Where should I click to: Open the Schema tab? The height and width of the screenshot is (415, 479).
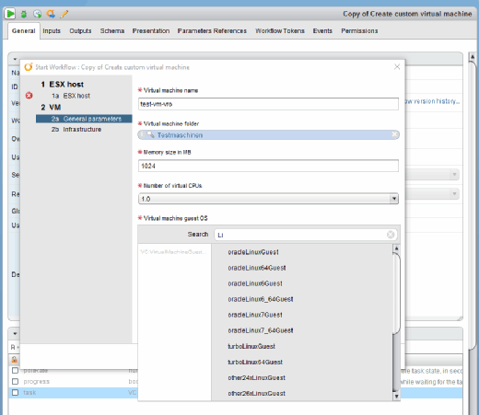coord(112,31)
